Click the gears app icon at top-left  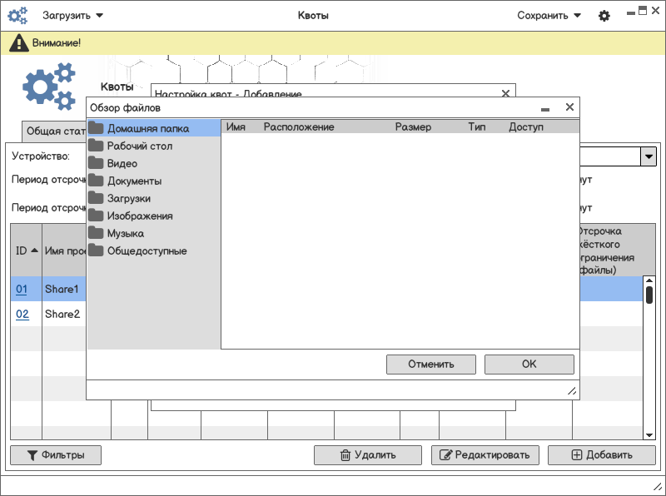point(17,16)
